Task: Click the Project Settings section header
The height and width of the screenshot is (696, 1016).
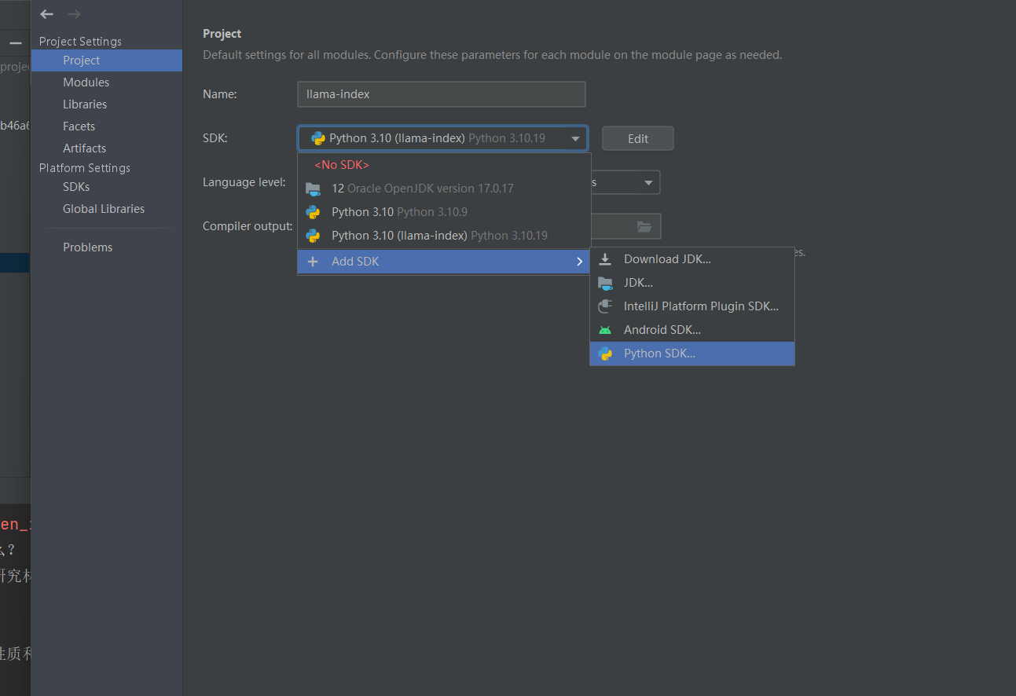Action: [80, 42]
